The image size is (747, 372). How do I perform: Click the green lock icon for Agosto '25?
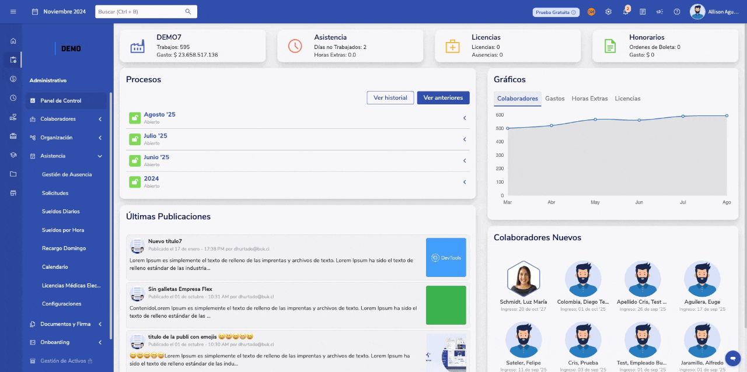coord(135,118)
